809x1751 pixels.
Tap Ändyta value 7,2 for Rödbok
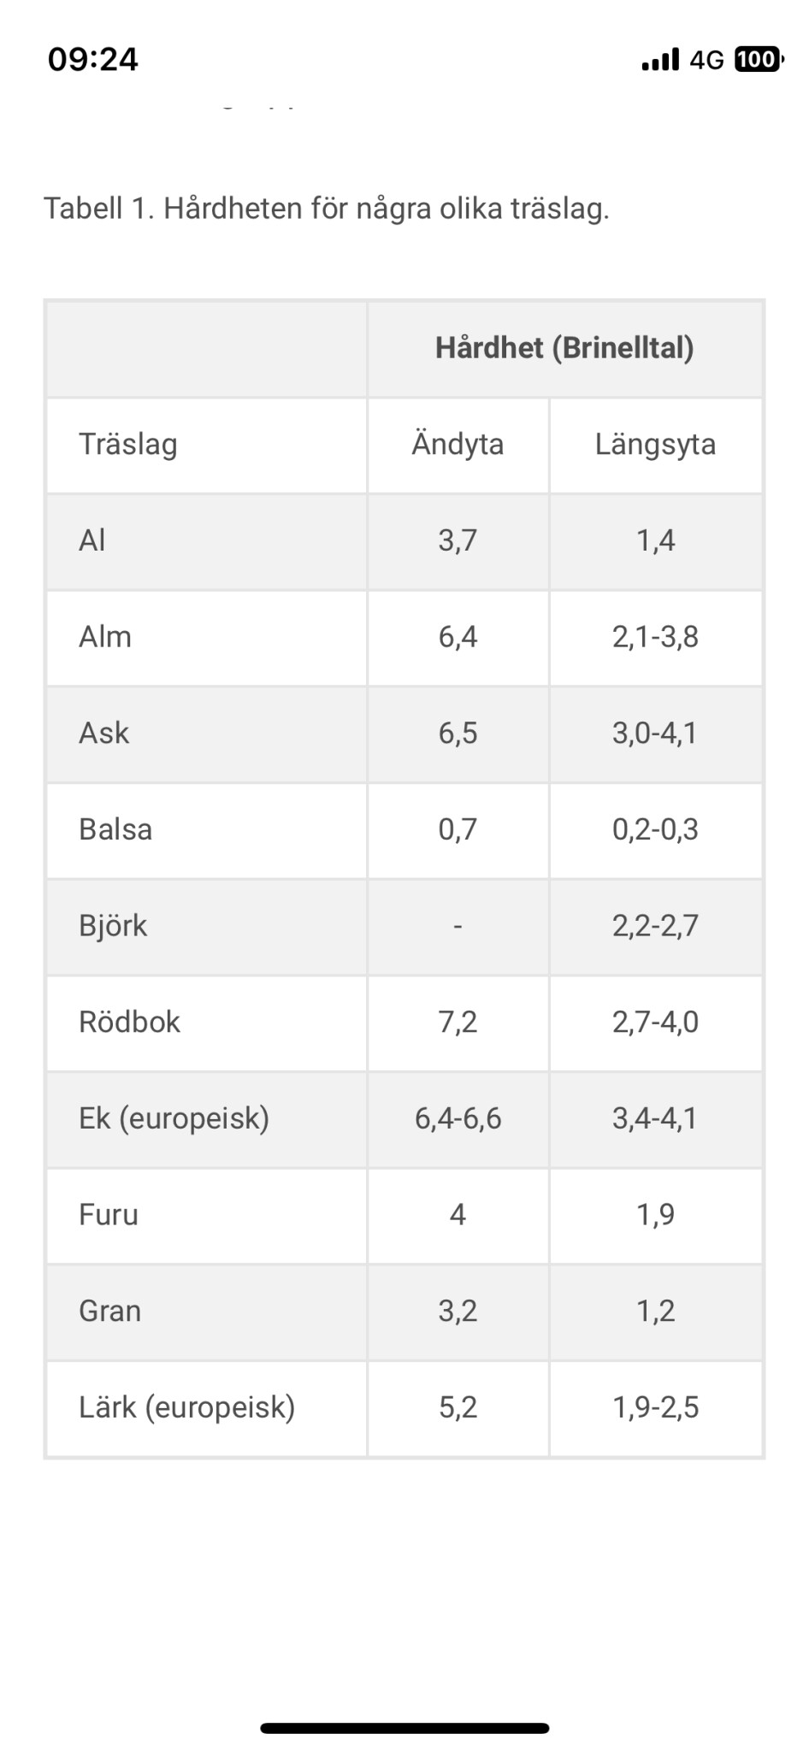coord(458,1022)
